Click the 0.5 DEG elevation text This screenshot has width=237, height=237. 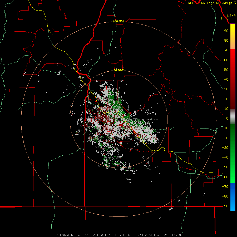coord(122,235)
